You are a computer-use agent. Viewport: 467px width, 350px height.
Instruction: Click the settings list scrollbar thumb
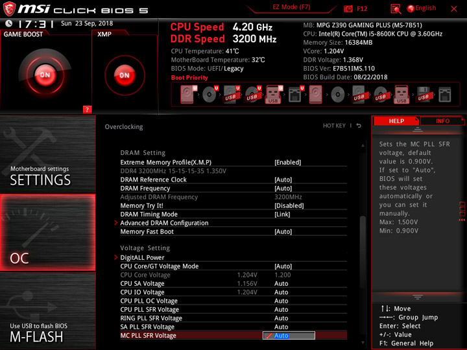point(363,252)
